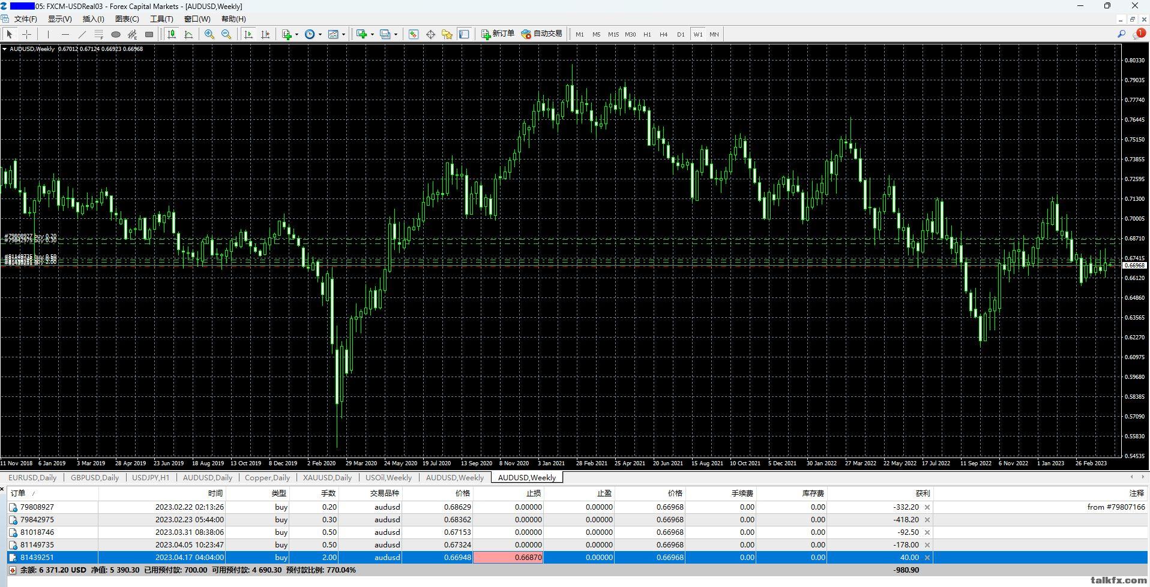Switch timeframe to MN monthly
1150x587 pixels.
[714, 34]
